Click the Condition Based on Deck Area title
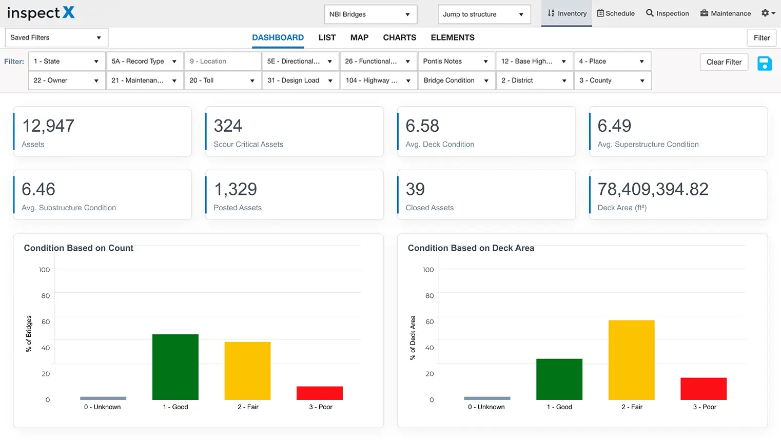The height and width of the screenshot is (444, 781). 471,248
